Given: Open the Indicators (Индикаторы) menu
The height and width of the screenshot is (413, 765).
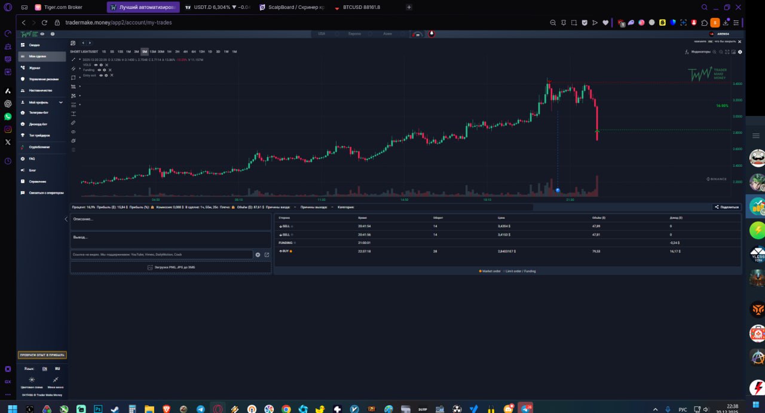Looking at the screenshot, I should pyautogui.click(x=698, y=52).
